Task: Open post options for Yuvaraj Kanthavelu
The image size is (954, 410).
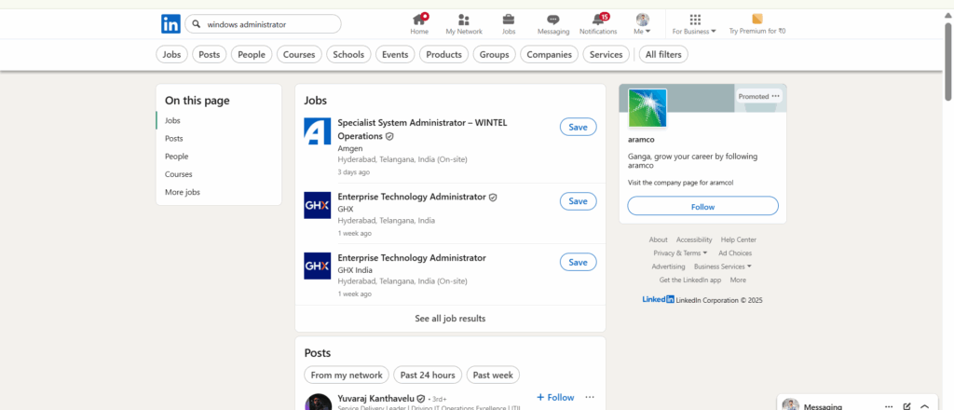Action: coord(590,397)
